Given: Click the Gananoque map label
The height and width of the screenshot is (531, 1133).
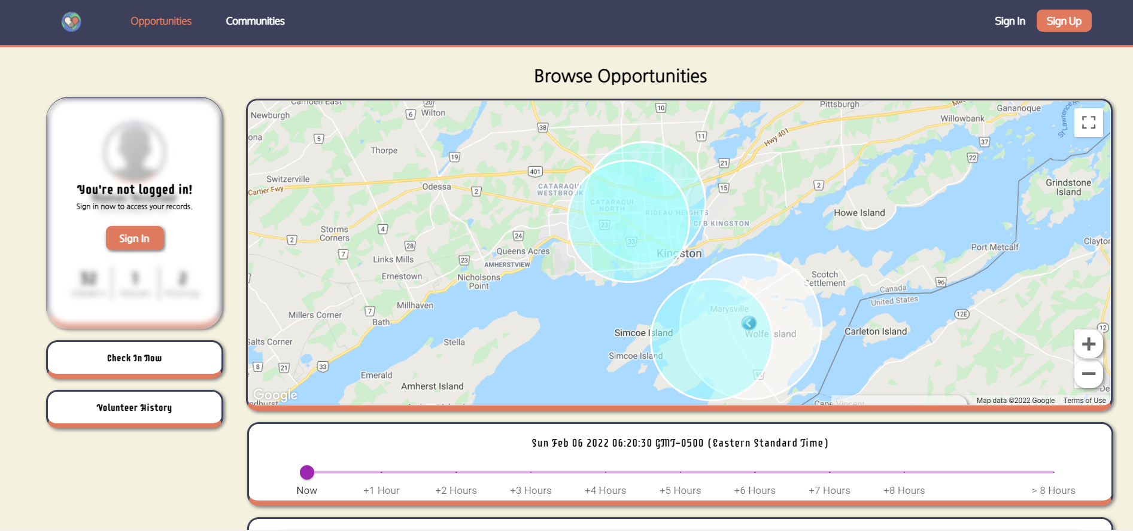Looking at the screenshot, I should pos(1019,108).
